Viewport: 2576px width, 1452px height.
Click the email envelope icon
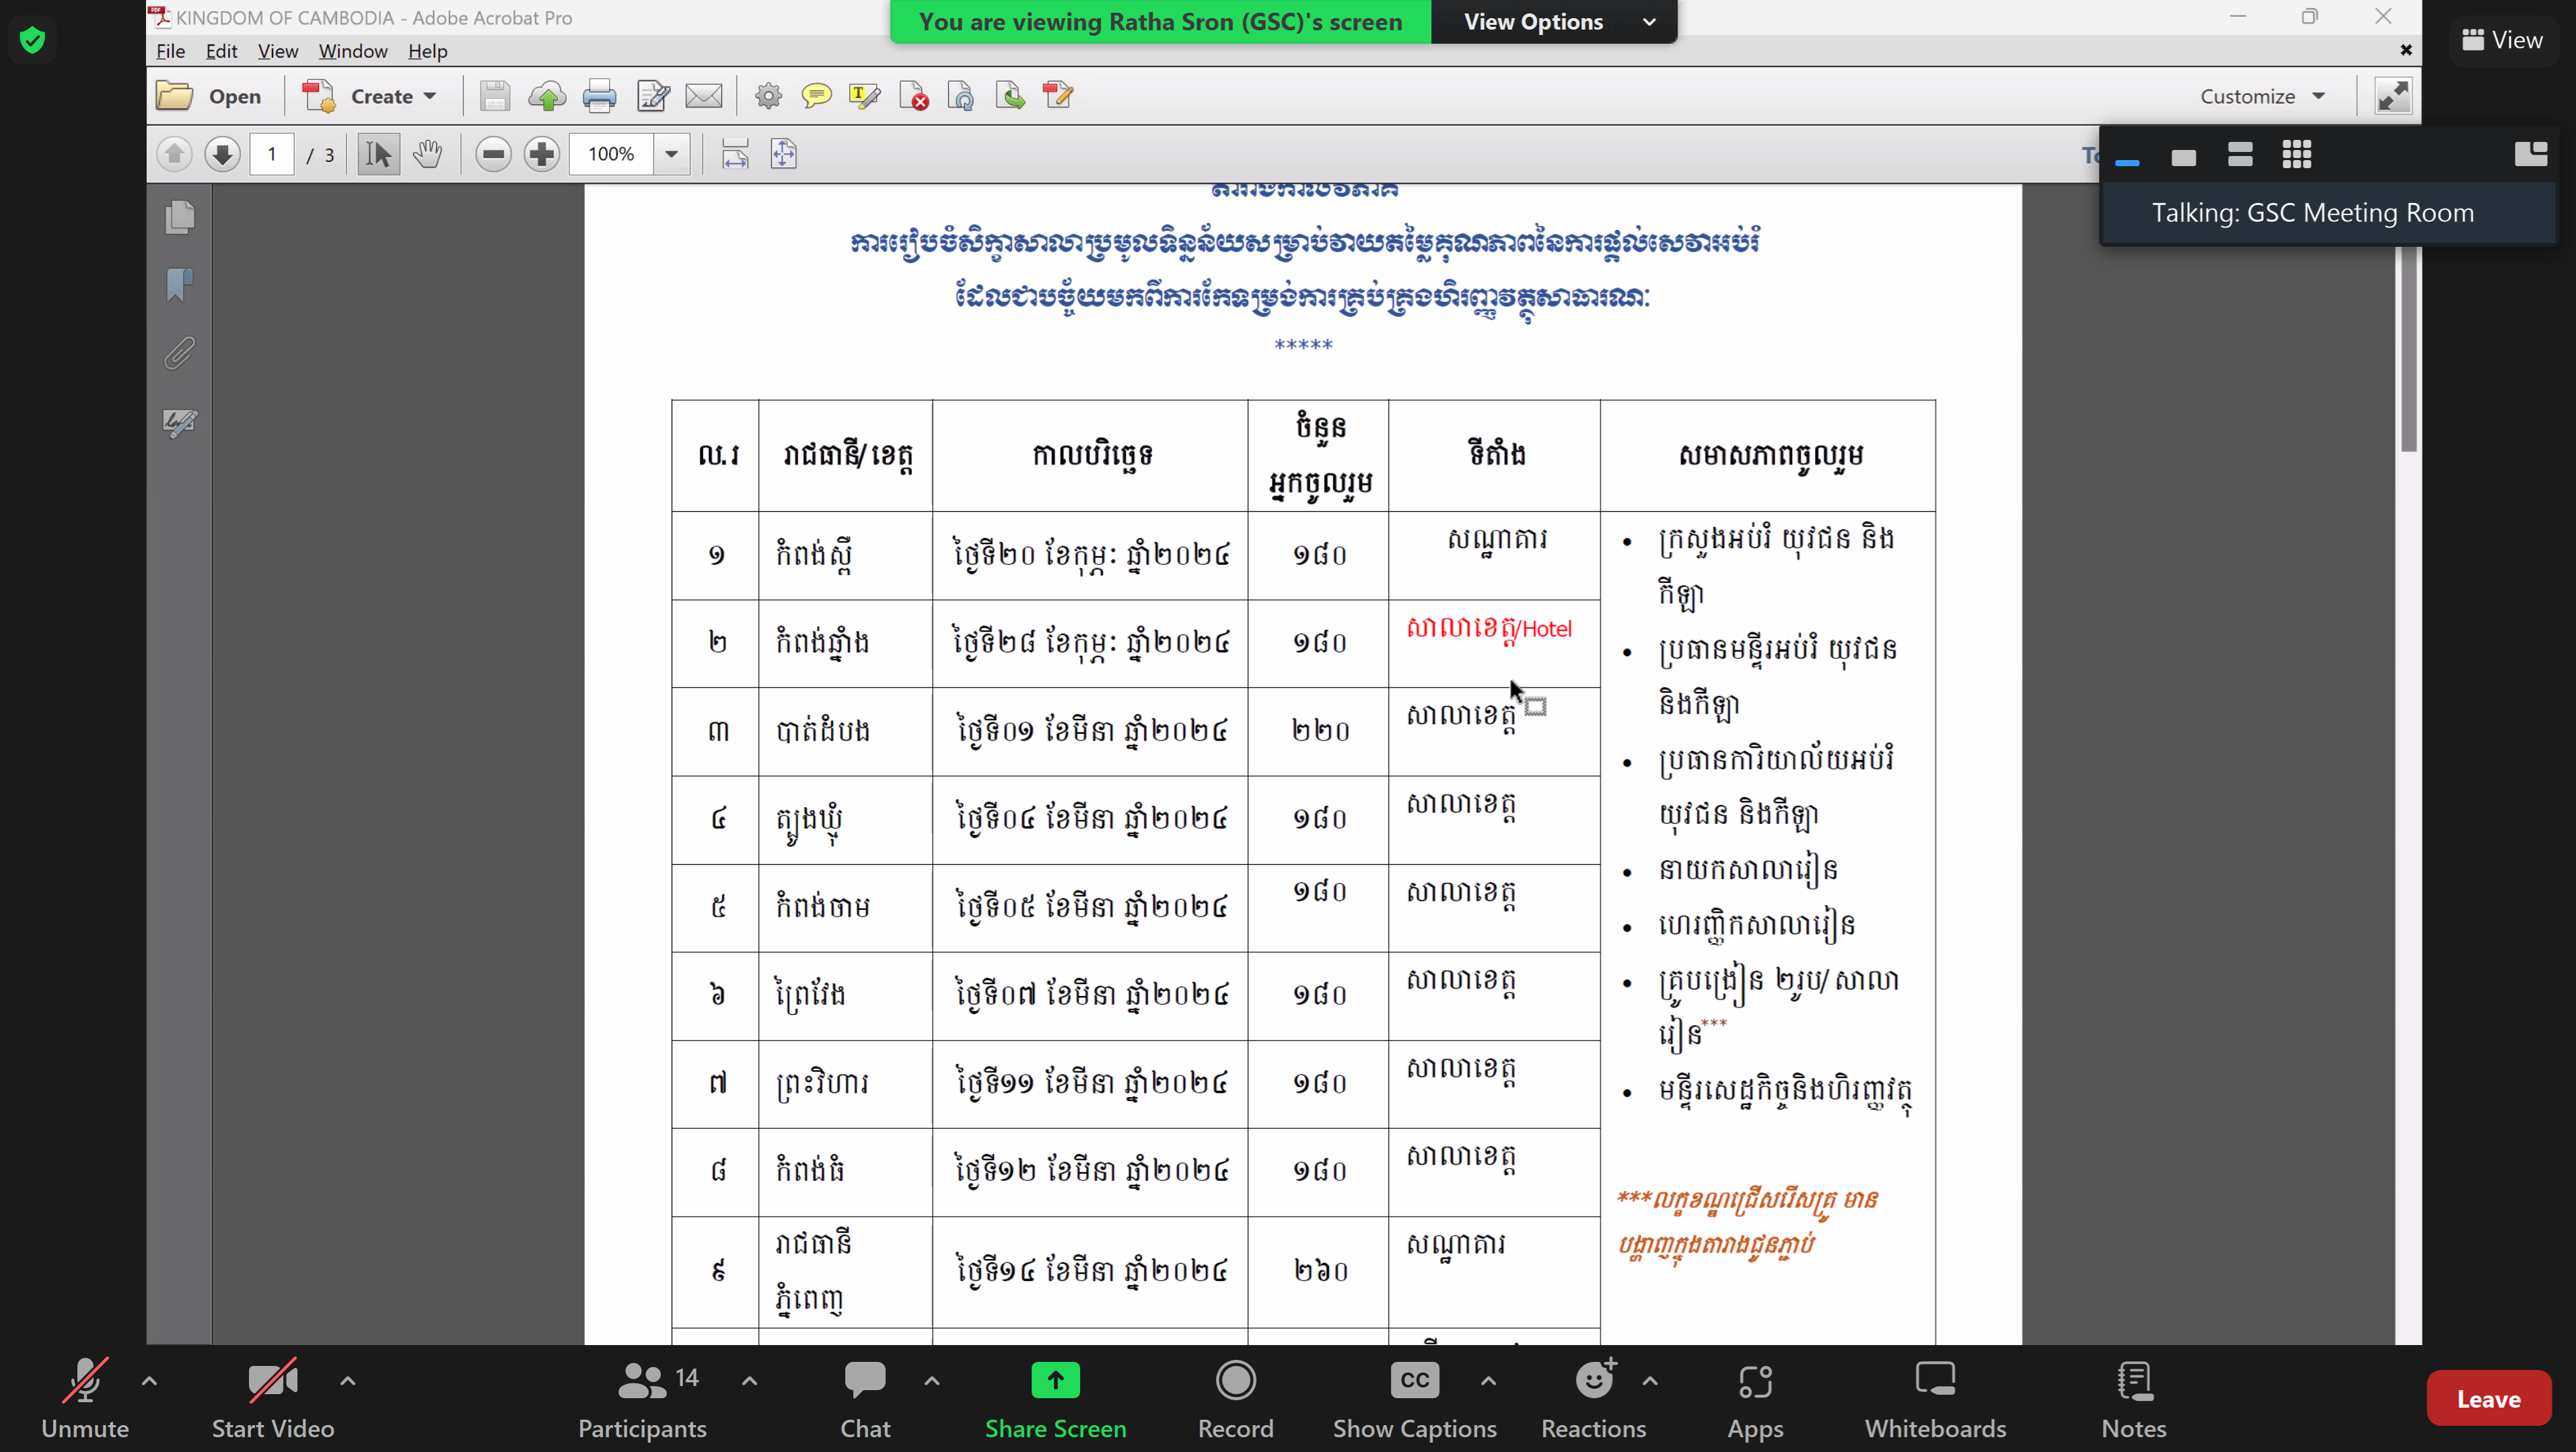(704, 96)
